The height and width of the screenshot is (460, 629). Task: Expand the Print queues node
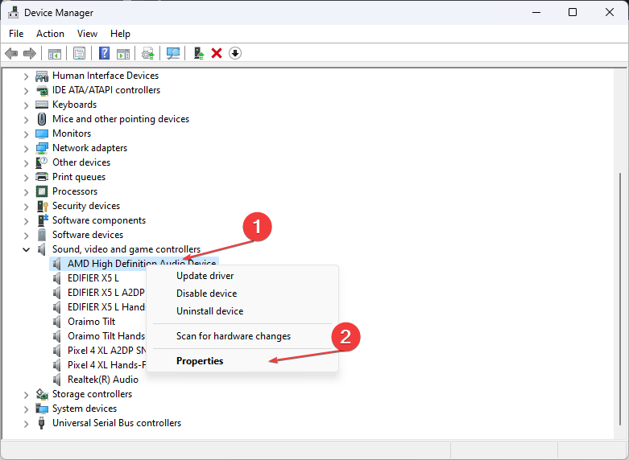[26, 177]
